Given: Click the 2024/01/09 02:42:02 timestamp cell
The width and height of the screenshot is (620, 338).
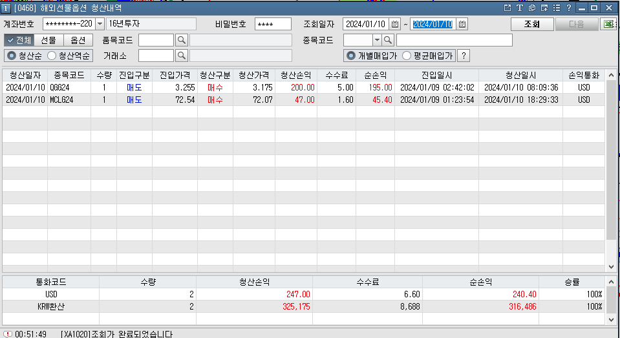Looking at the screenshot, I should pos(437,87).
